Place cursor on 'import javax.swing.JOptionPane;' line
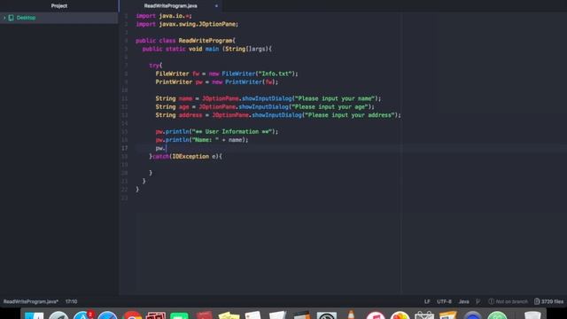Viewport: 567px width, 319px height. 187,24
